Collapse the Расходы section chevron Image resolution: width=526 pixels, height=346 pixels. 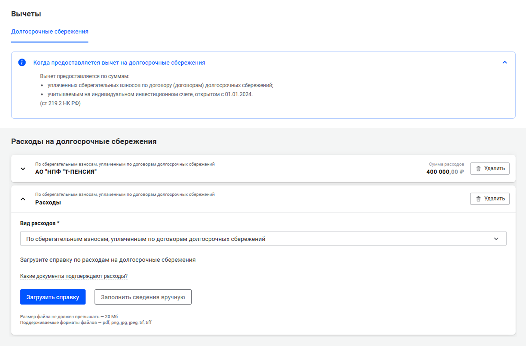pos(23,199)
